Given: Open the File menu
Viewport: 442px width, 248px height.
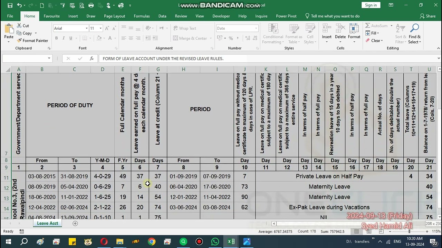Looking at the screenshot, I should (10, 16).
